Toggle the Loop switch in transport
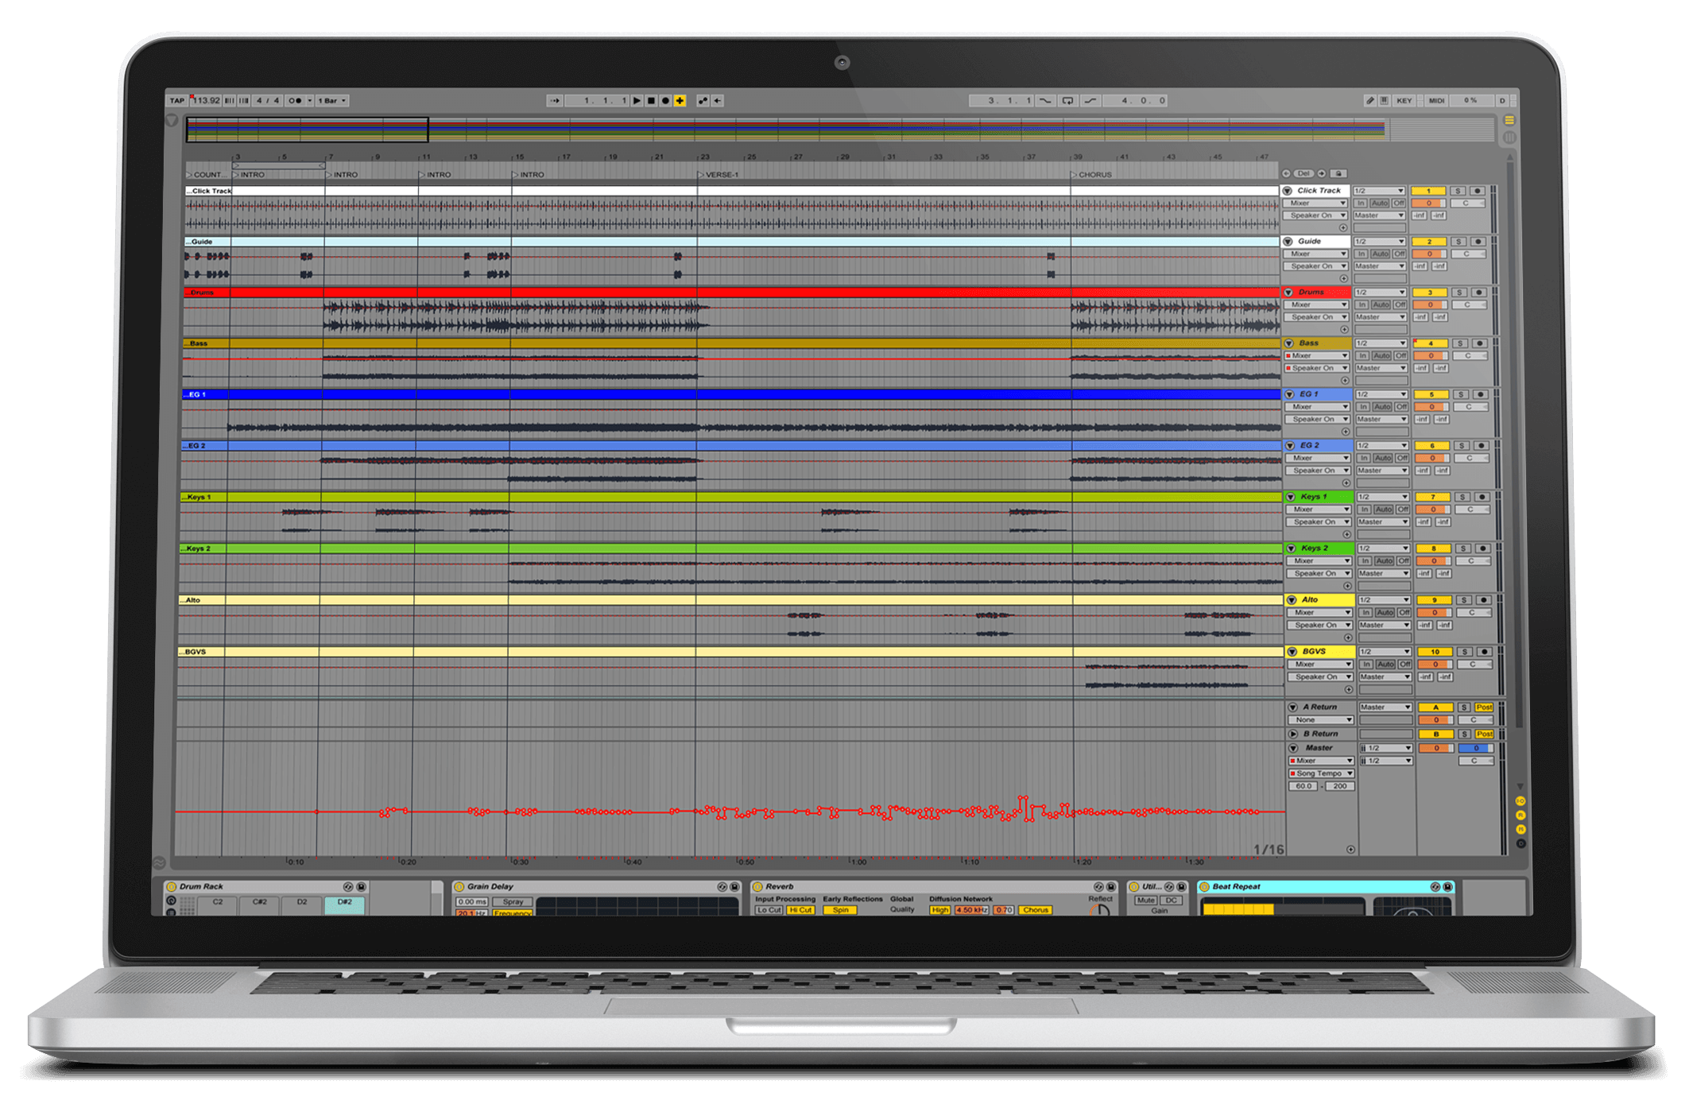The height and width of the screenshot is (1112, 1685). pyautogui.click(x=1068, y=101)
